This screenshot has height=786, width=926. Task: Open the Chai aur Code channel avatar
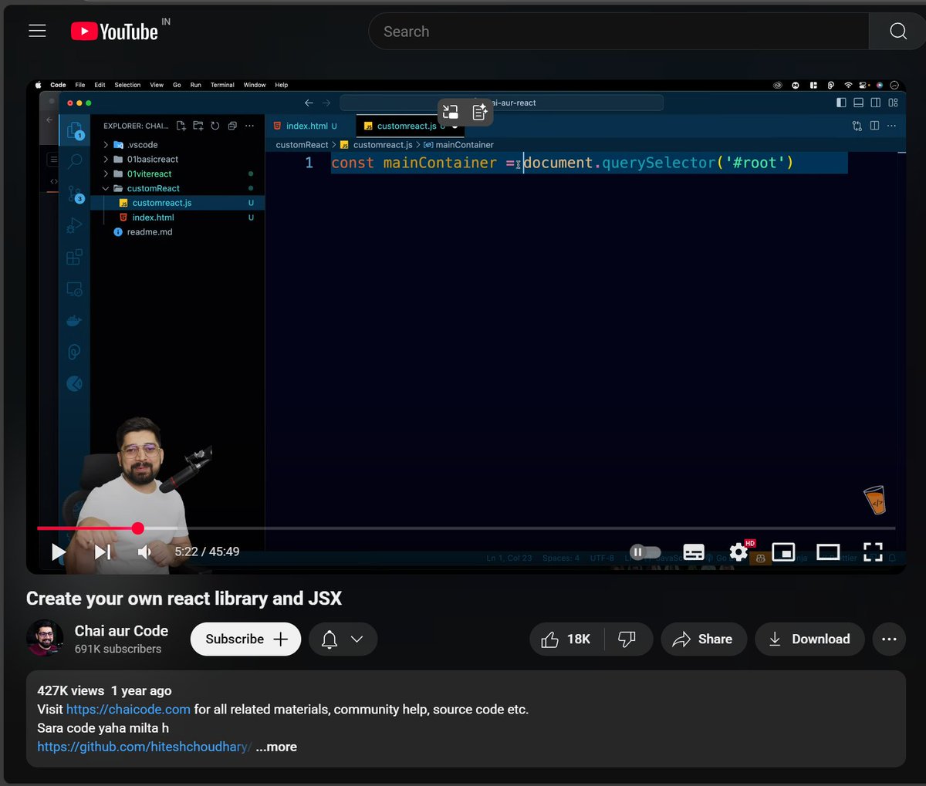45,638
